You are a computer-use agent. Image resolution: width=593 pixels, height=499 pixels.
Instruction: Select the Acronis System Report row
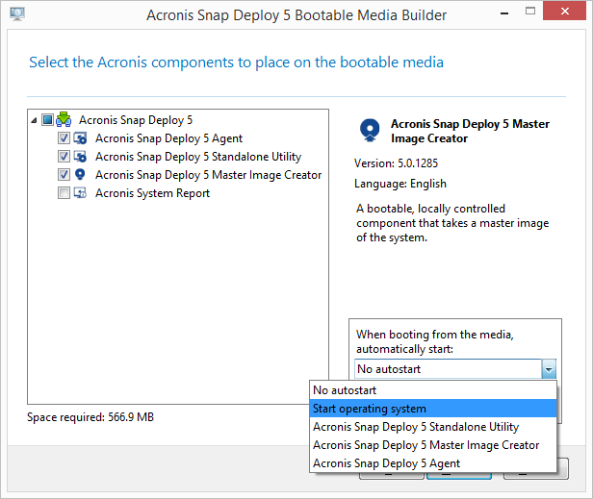[x=152, y=192]
